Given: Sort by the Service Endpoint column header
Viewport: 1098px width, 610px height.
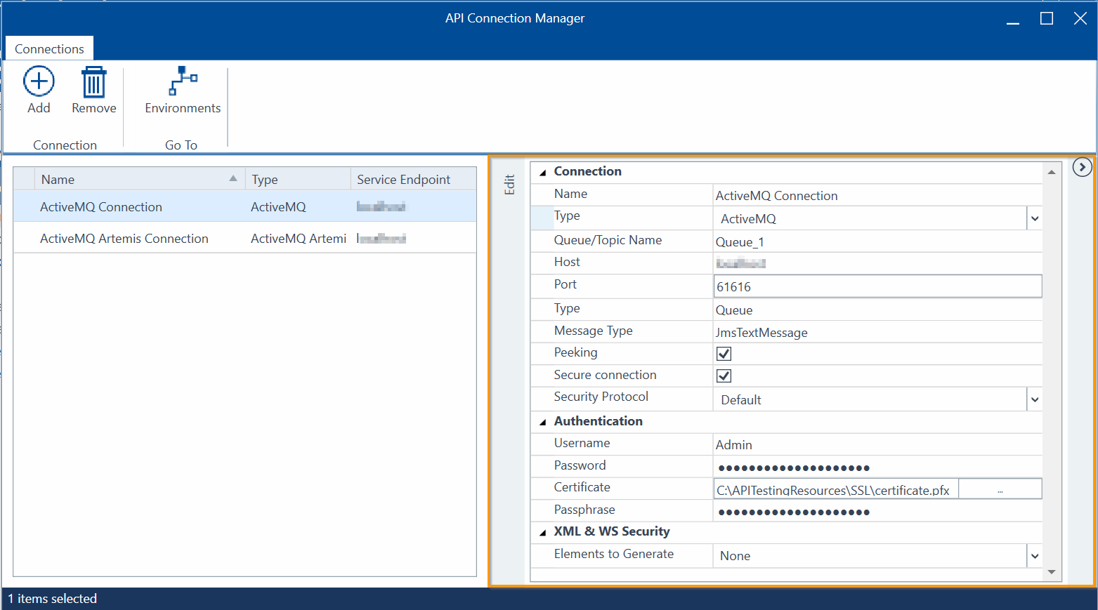Looking at the screenshot, I should (403, 180).
